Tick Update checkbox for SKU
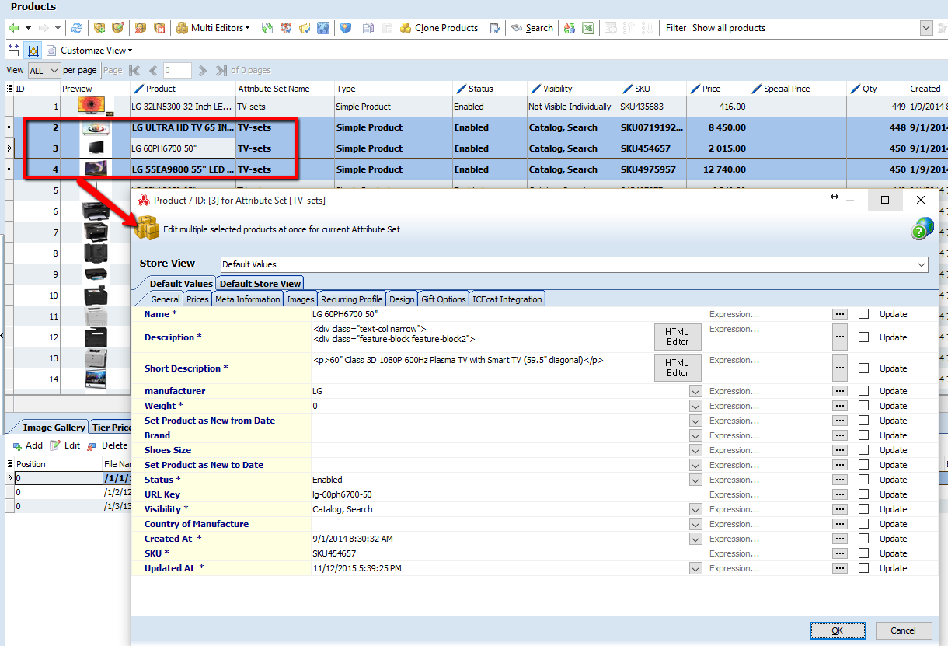 pos(864,553)
